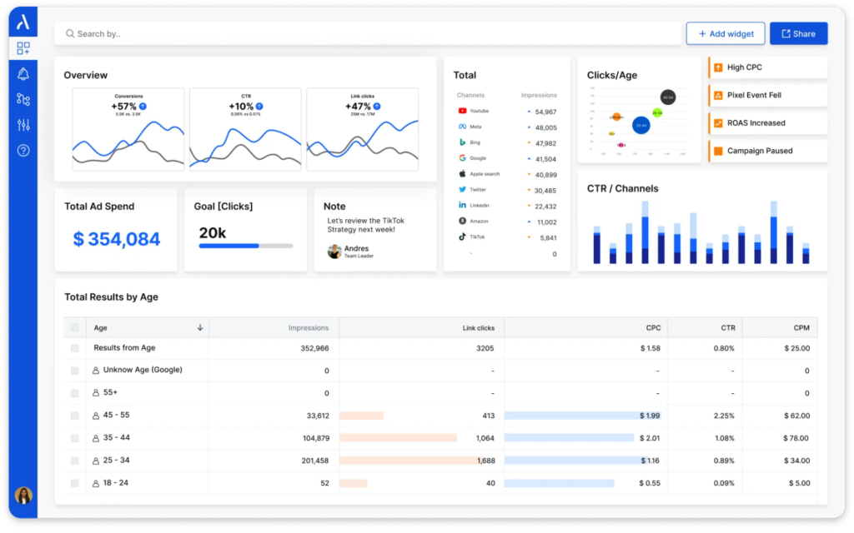The image size is (854, 533).
Task: Click the app logo in the sidebar
Action: (23, 22)
